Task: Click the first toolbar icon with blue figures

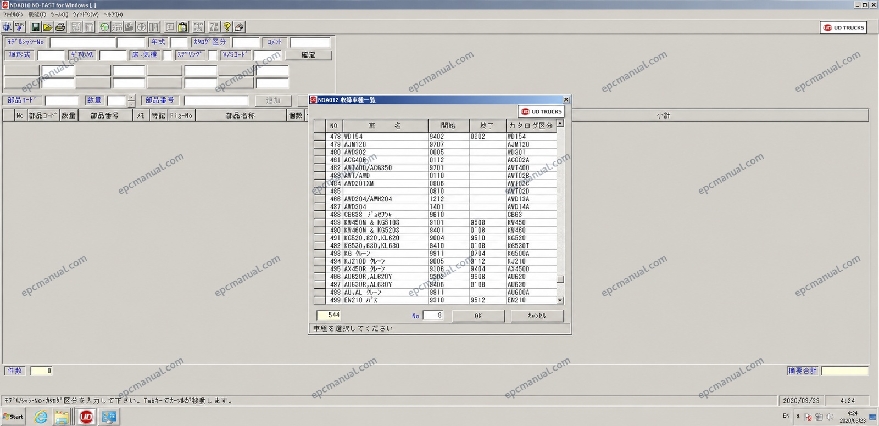Action: pyautogui.click(x=8, y=27)
